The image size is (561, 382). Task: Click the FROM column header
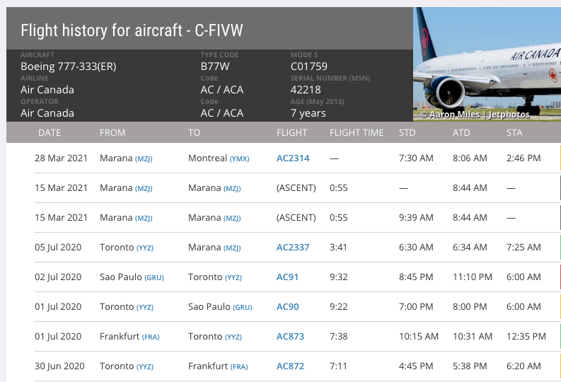(x=112, y=132)
